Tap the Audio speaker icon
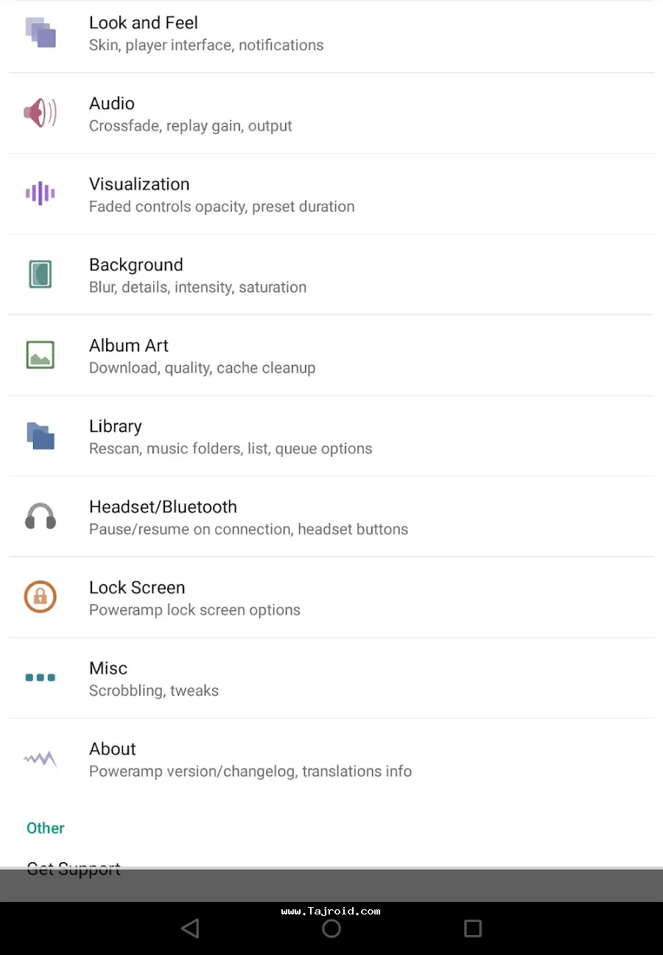 pyautogui.click(x=41, y=113)
